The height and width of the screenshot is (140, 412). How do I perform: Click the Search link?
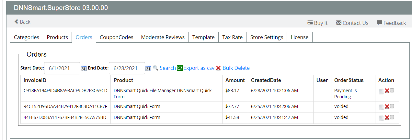tap(168, 68)
